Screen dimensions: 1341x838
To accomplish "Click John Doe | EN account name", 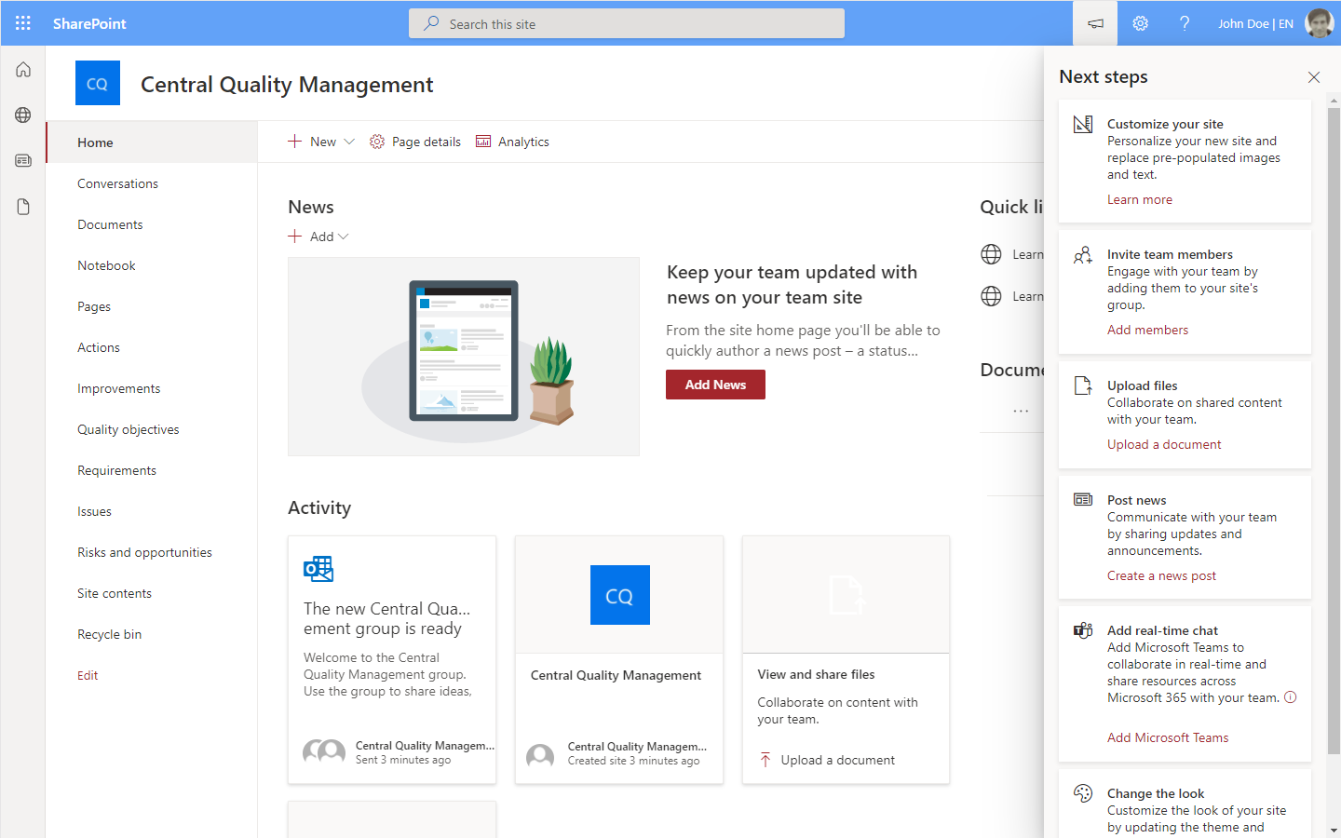I will click(1255, 23).
